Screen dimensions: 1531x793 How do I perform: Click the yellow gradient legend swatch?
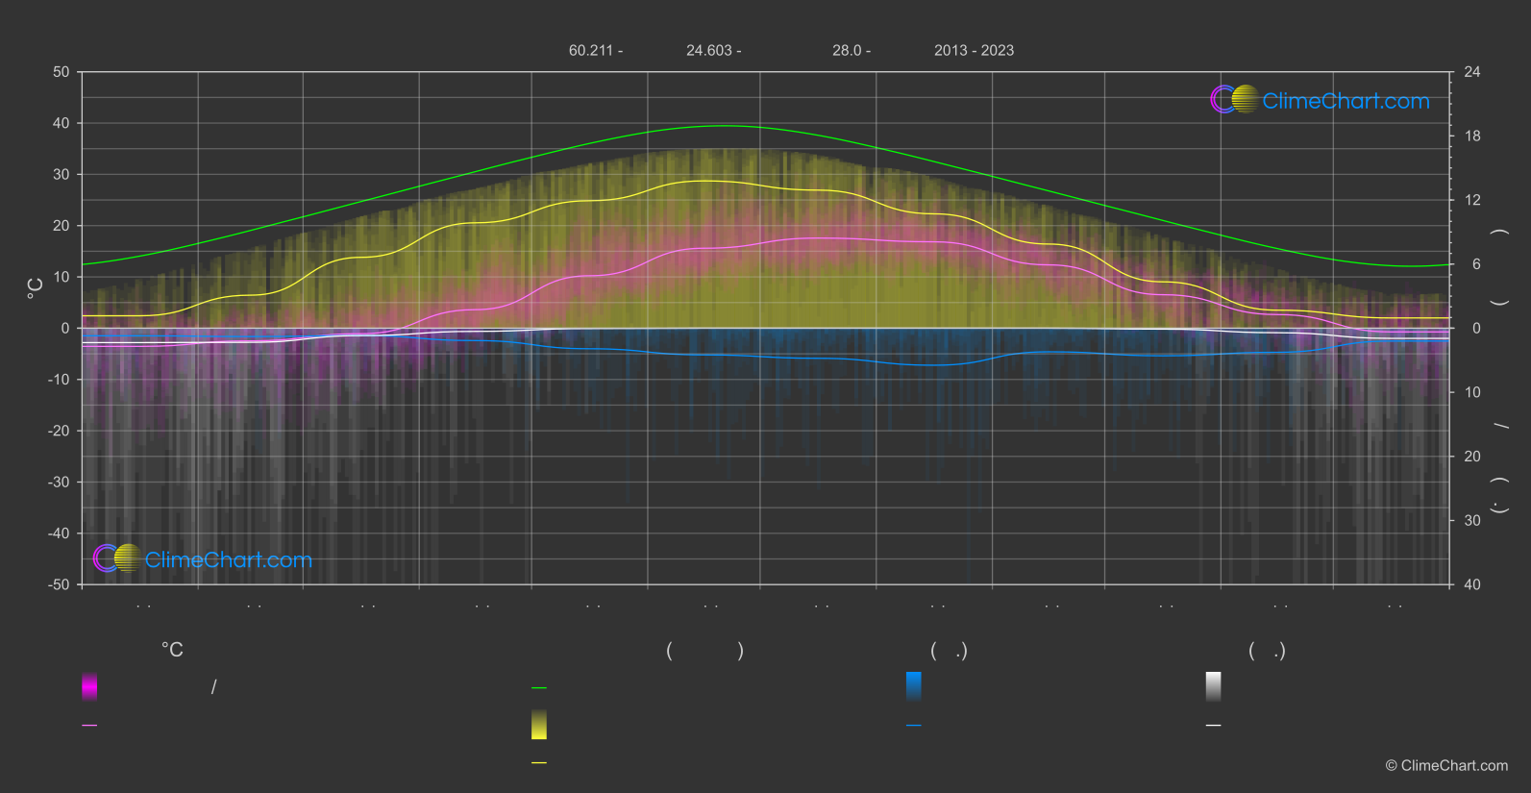pos(539,725)
